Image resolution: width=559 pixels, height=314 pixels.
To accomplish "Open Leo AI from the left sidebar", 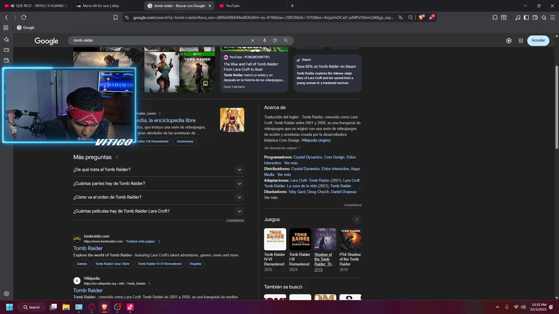I will [6, 39].
